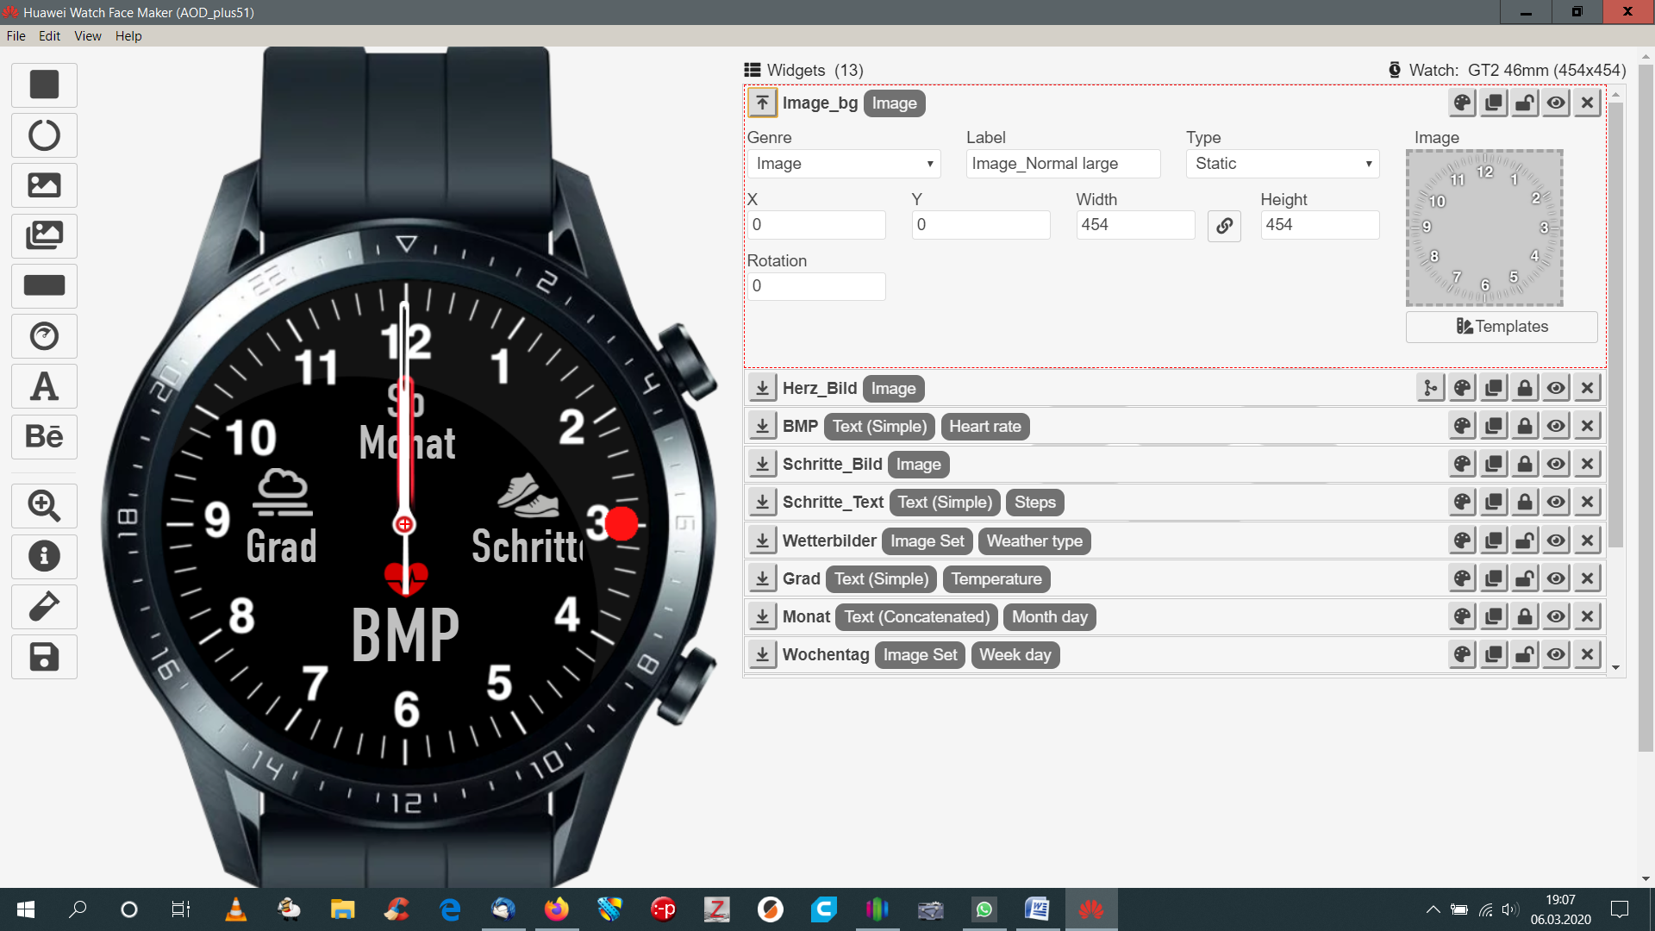This screenshot has height=931, width=1655.
Task: Click the zoom-in magnifier tool
Action: click(x=44, y=505)
